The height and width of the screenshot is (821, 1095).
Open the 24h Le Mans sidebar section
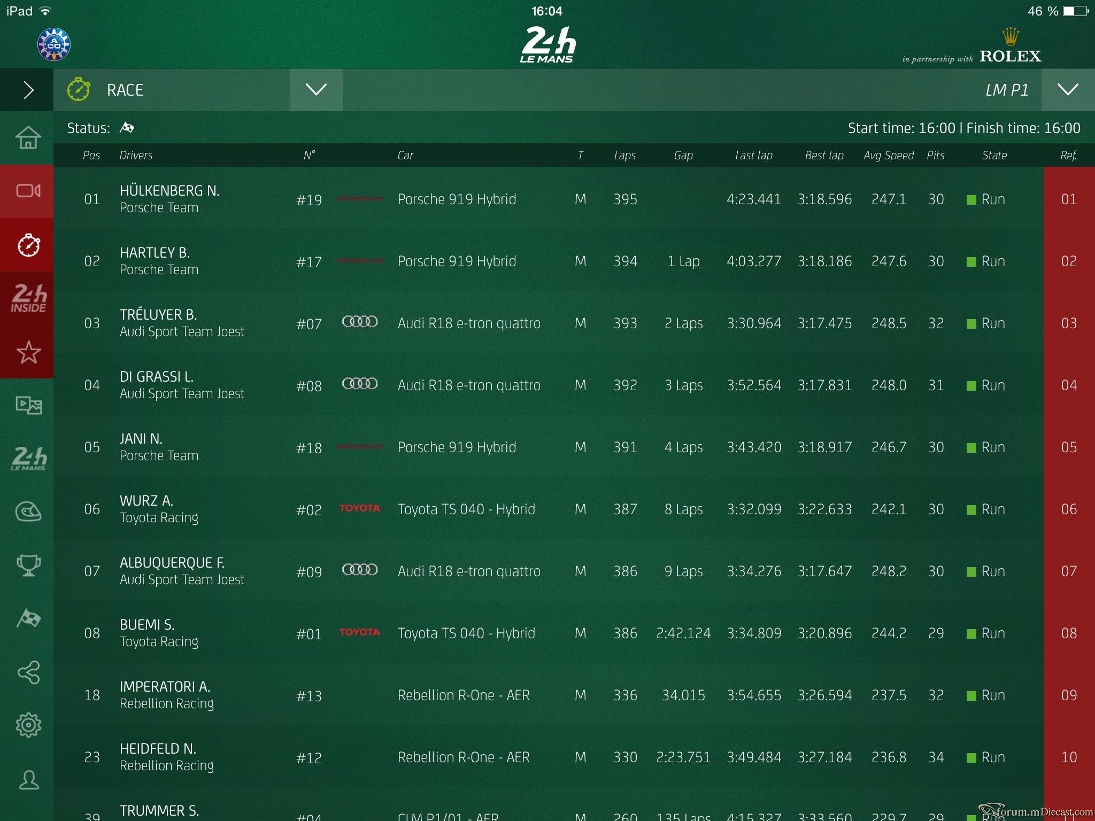[x=28, y=459]
